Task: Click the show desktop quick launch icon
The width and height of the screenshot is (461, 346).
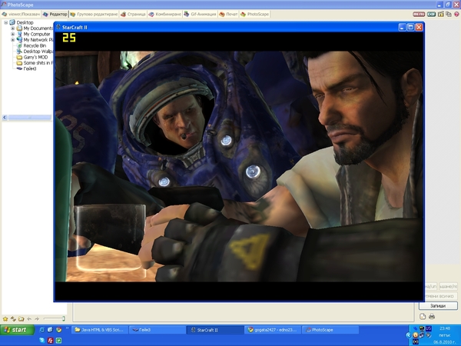Action: coord(50,330)
